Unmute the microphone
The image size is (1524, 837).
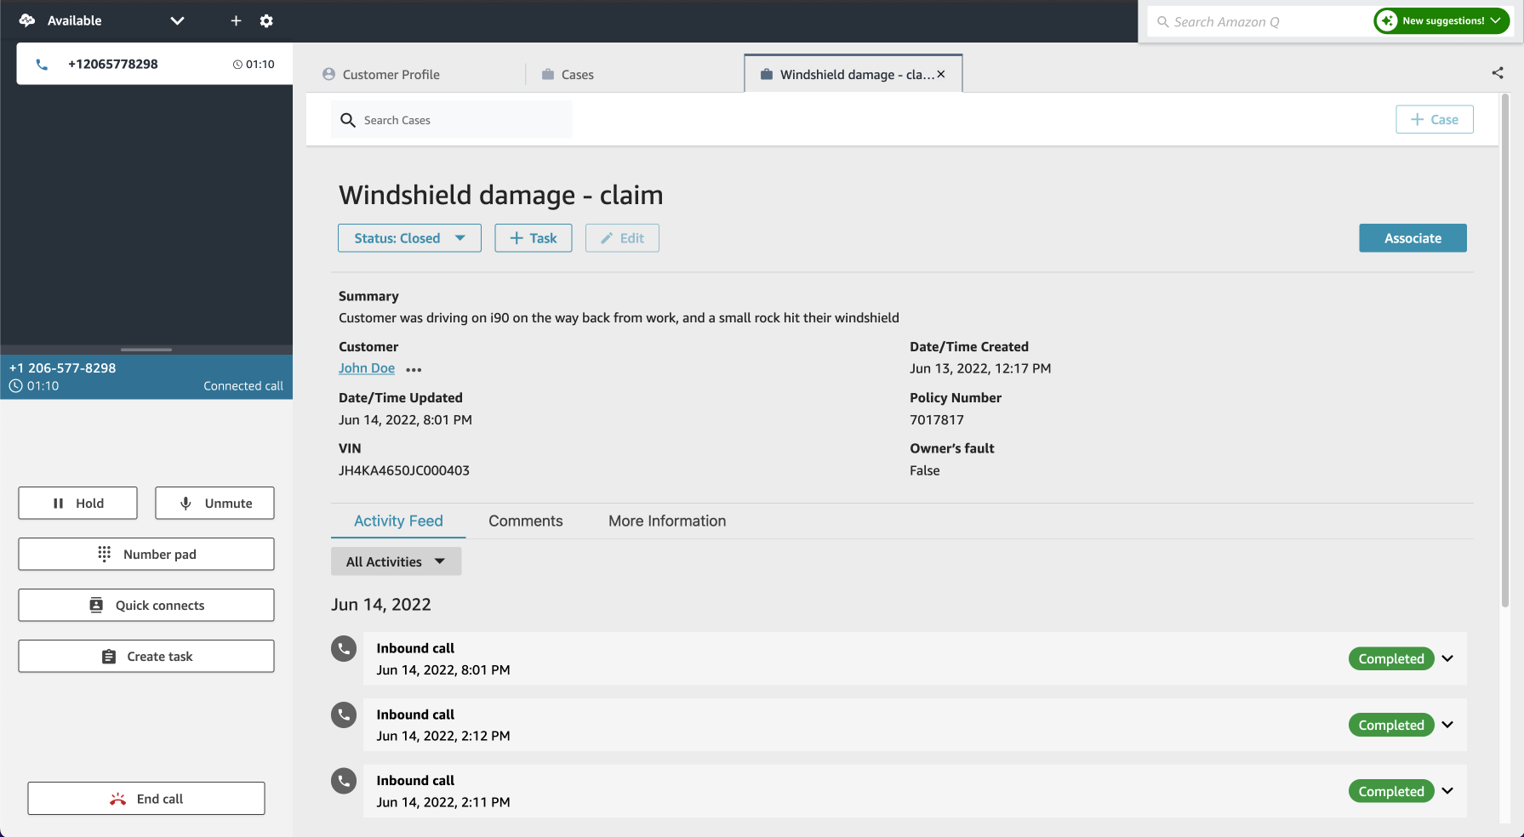214,504
